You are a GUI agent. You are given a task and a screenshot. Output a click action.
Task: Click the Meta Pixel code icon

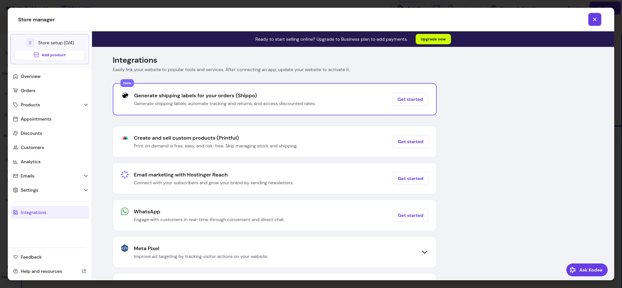click(125, 248)
